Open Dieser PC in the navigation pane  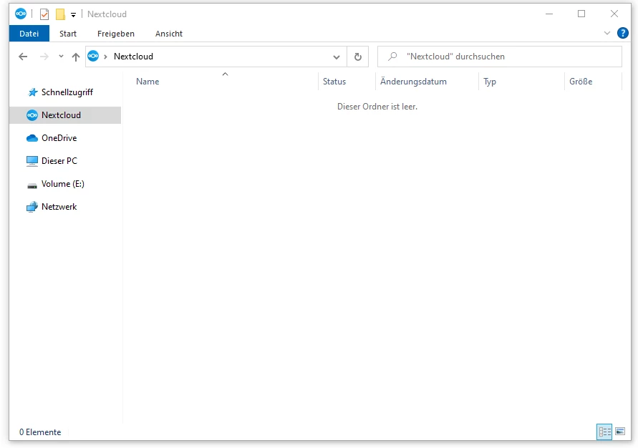click(65, 160)
